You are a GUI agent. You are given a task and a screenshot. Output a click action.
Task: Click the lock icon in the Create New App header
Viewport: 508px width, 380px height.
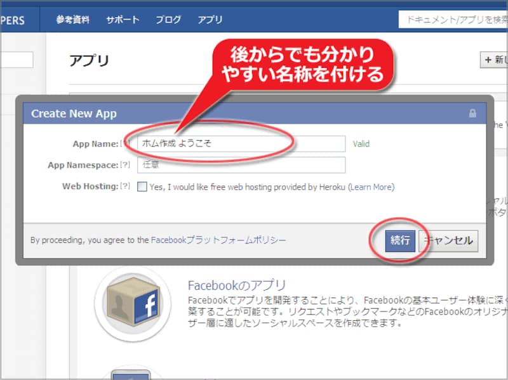tap(474, 114)
